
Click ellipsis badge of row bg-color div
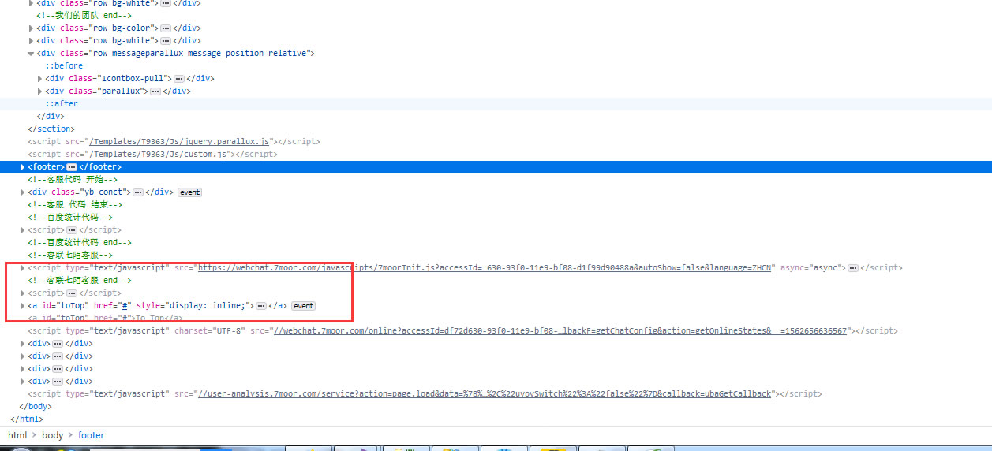(166, 28)
